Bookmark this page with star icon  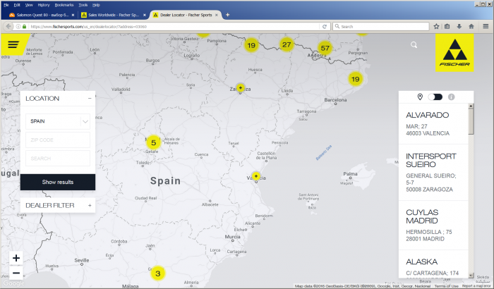tap(436, 27)
